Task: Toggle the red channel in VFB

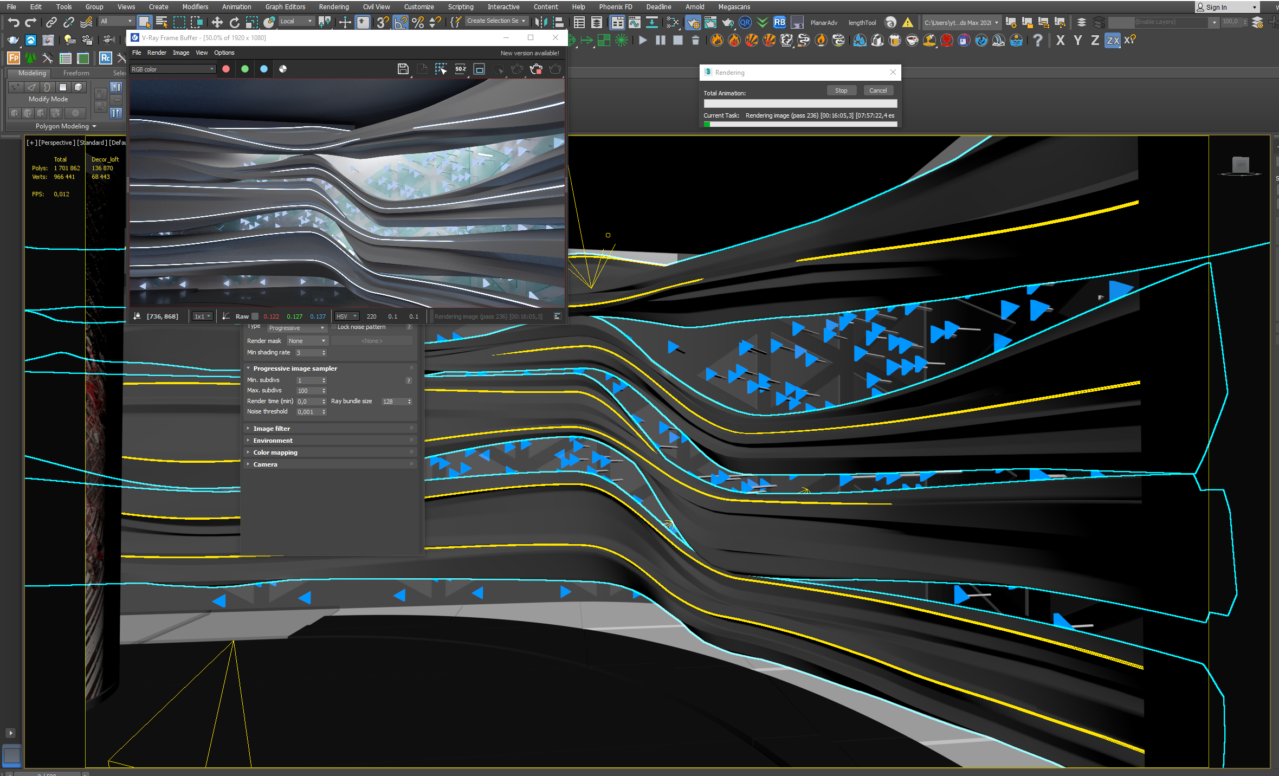Action: pos(226,69)
